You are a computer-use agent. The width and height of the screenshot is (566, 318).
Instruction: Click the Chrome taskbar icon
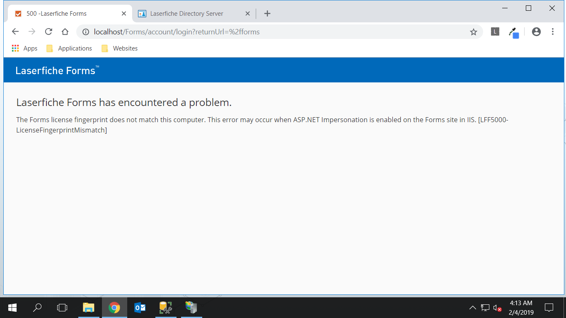tap(114, 308)
